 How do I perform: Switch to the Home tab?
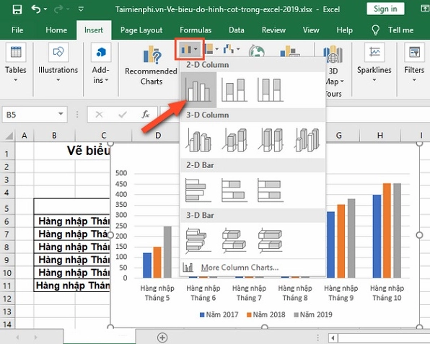56,30
